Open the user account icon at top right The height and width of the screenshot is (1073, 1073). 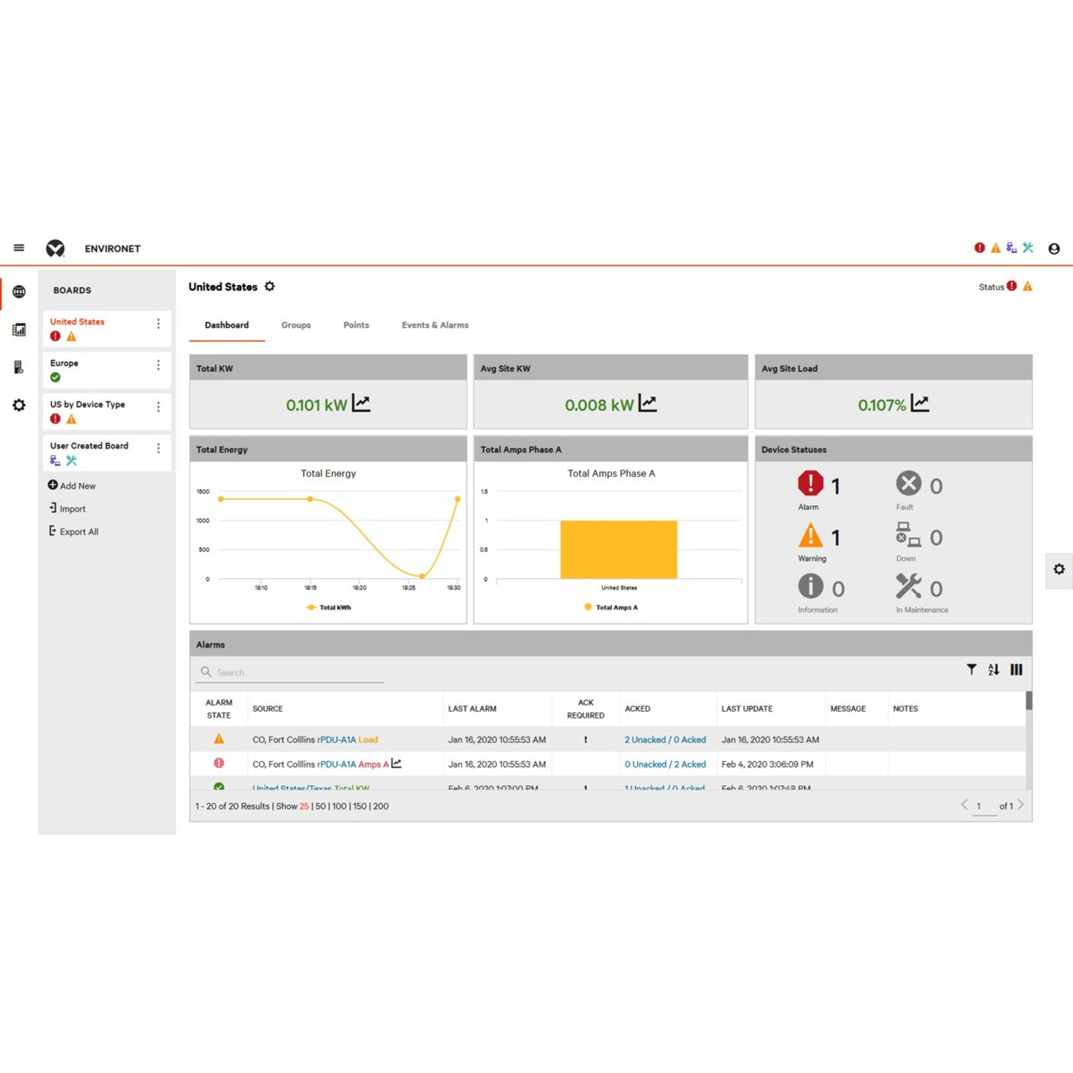click(x=1054, y=248)
